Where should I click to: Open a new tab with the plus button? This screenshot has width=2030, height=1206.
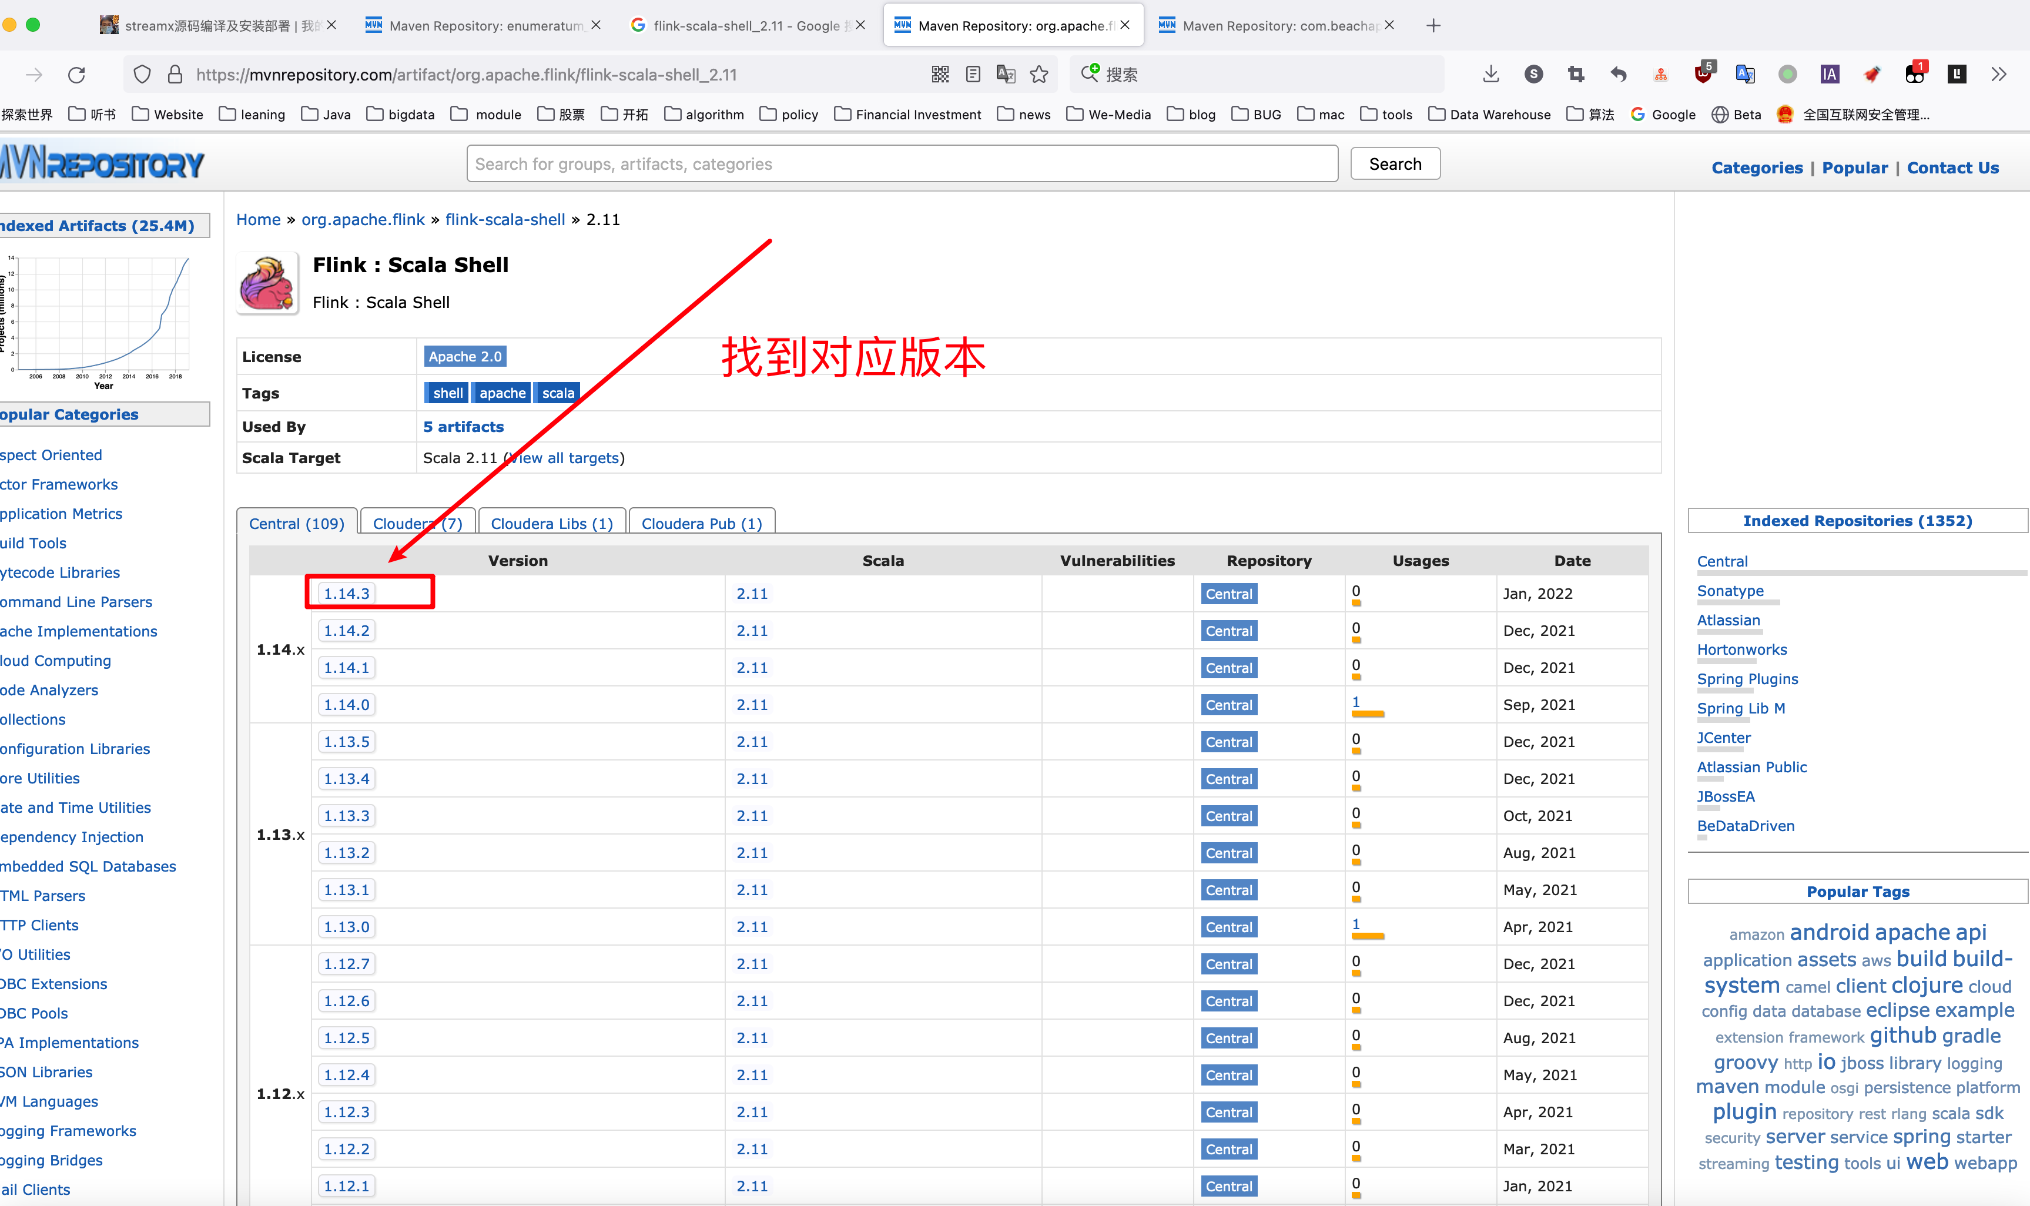1433,26
